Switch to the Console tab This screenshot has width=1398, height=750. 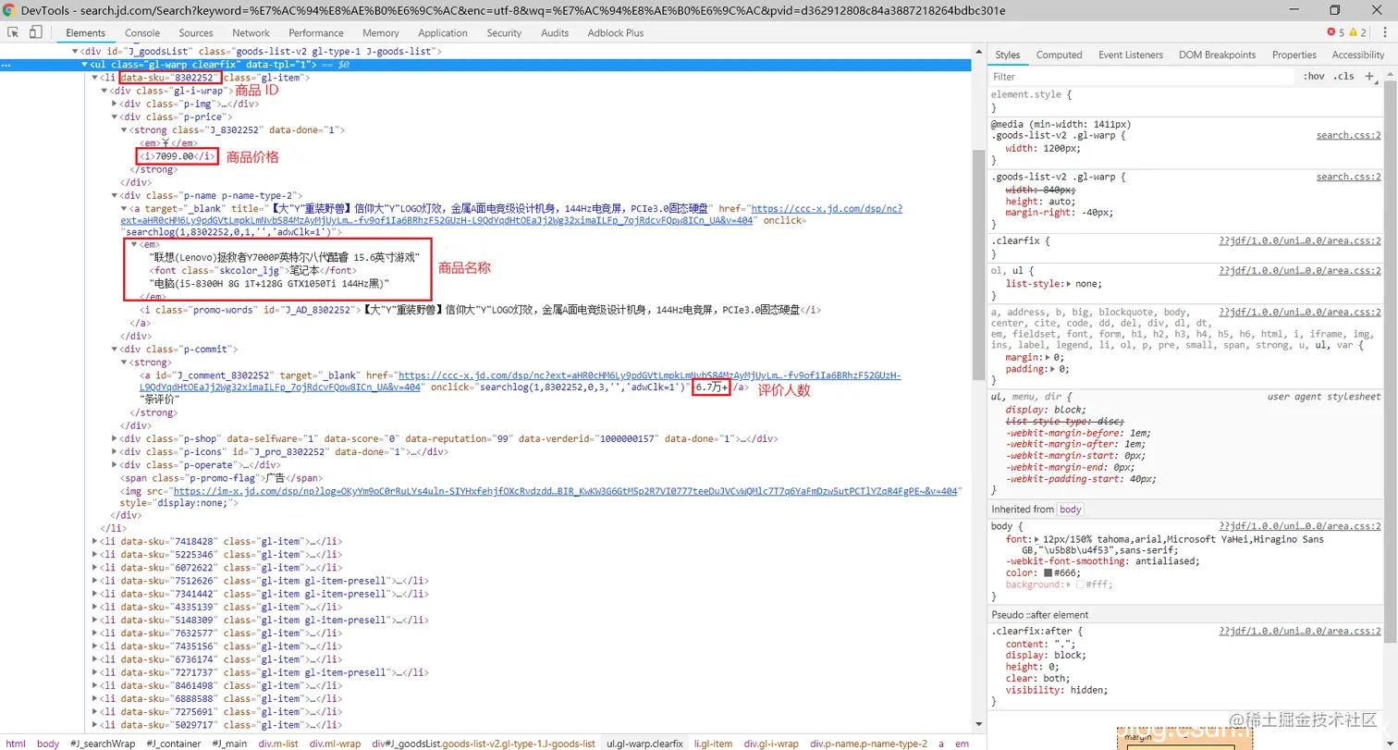pyautogui.click(x=142, y=32)
